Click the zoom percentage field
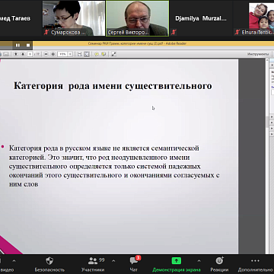274x274 pixels. [62, 54]
